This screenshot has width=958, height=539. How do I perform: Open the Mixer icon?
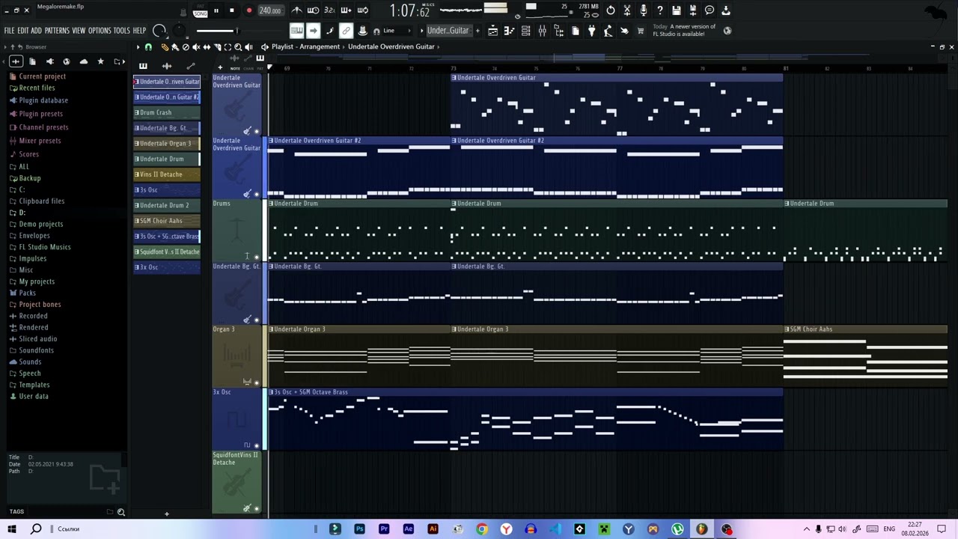pos(542,31)
